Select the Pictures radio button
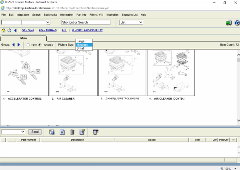Viewport: 240px width, 170px height. pyautogui.click(x=40, y=45)
